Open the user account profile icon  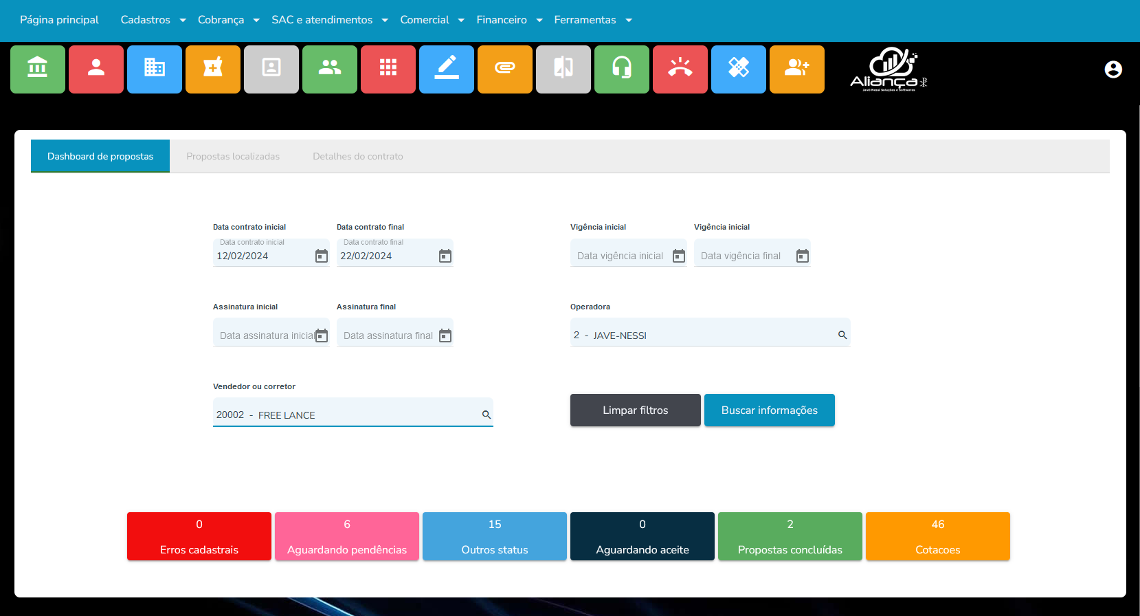pos(1113,69)
